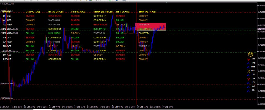
Task: Click the 0.70870 price axis label
Action: click(x=261, y=84)
